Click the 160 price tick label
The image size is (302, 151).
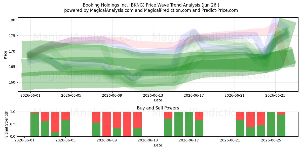(x=13, y=82)
